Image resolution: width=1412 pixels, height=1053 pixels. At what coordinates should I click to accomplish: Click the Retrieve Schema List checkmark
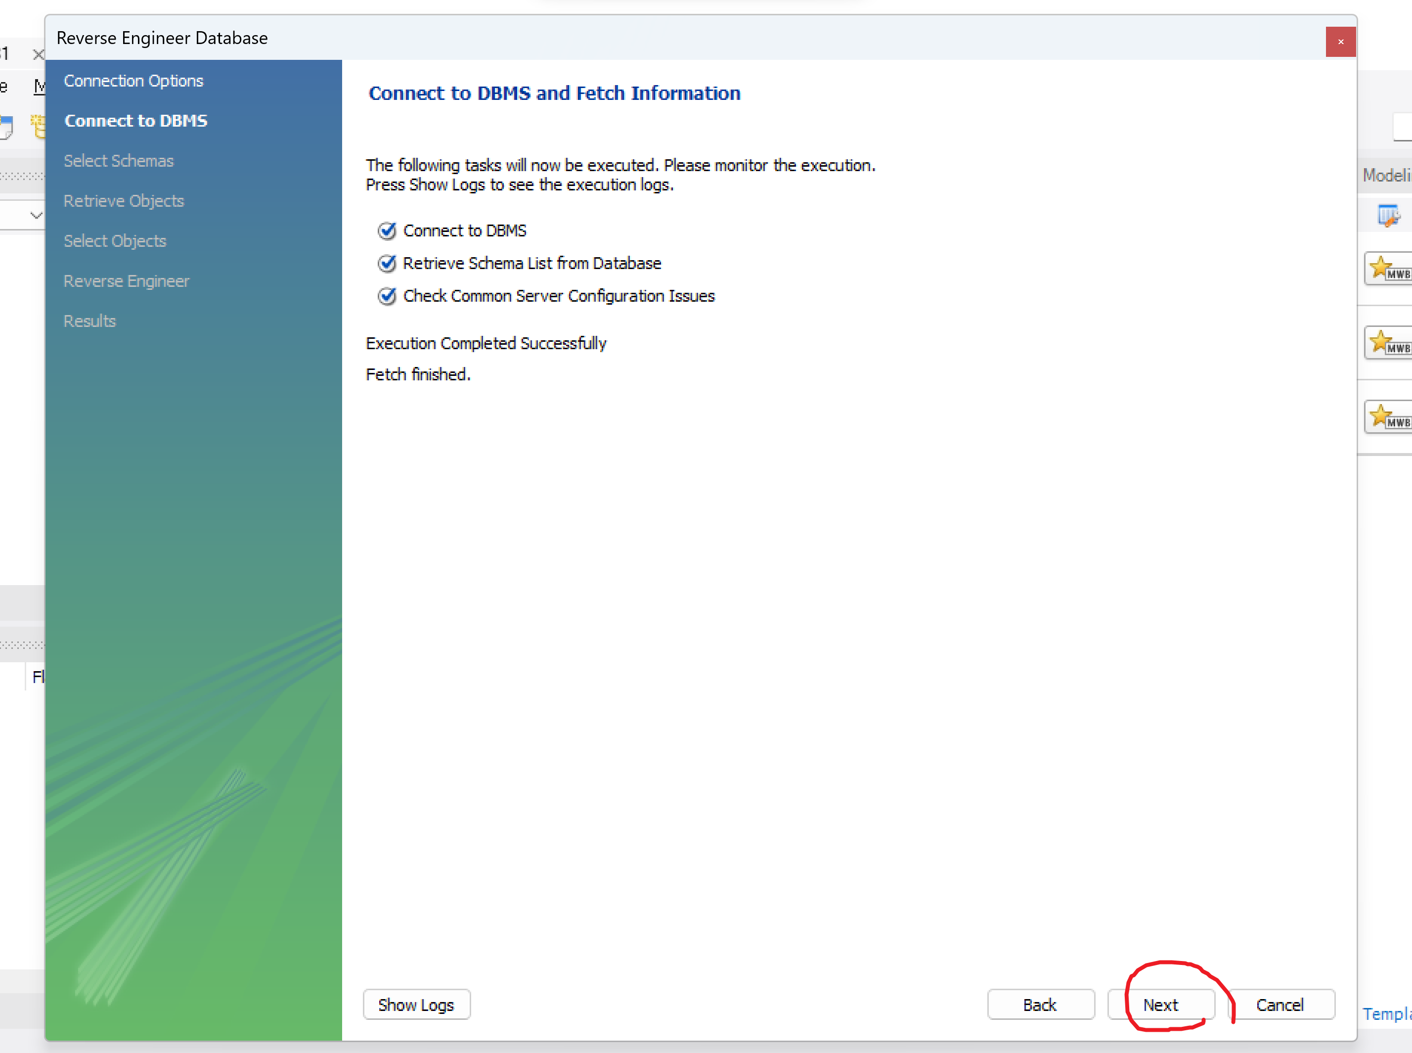coord(387,263)
